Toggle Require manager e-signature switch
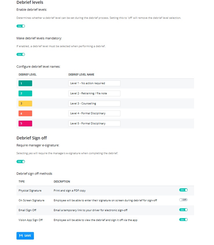 coord(21,162)
